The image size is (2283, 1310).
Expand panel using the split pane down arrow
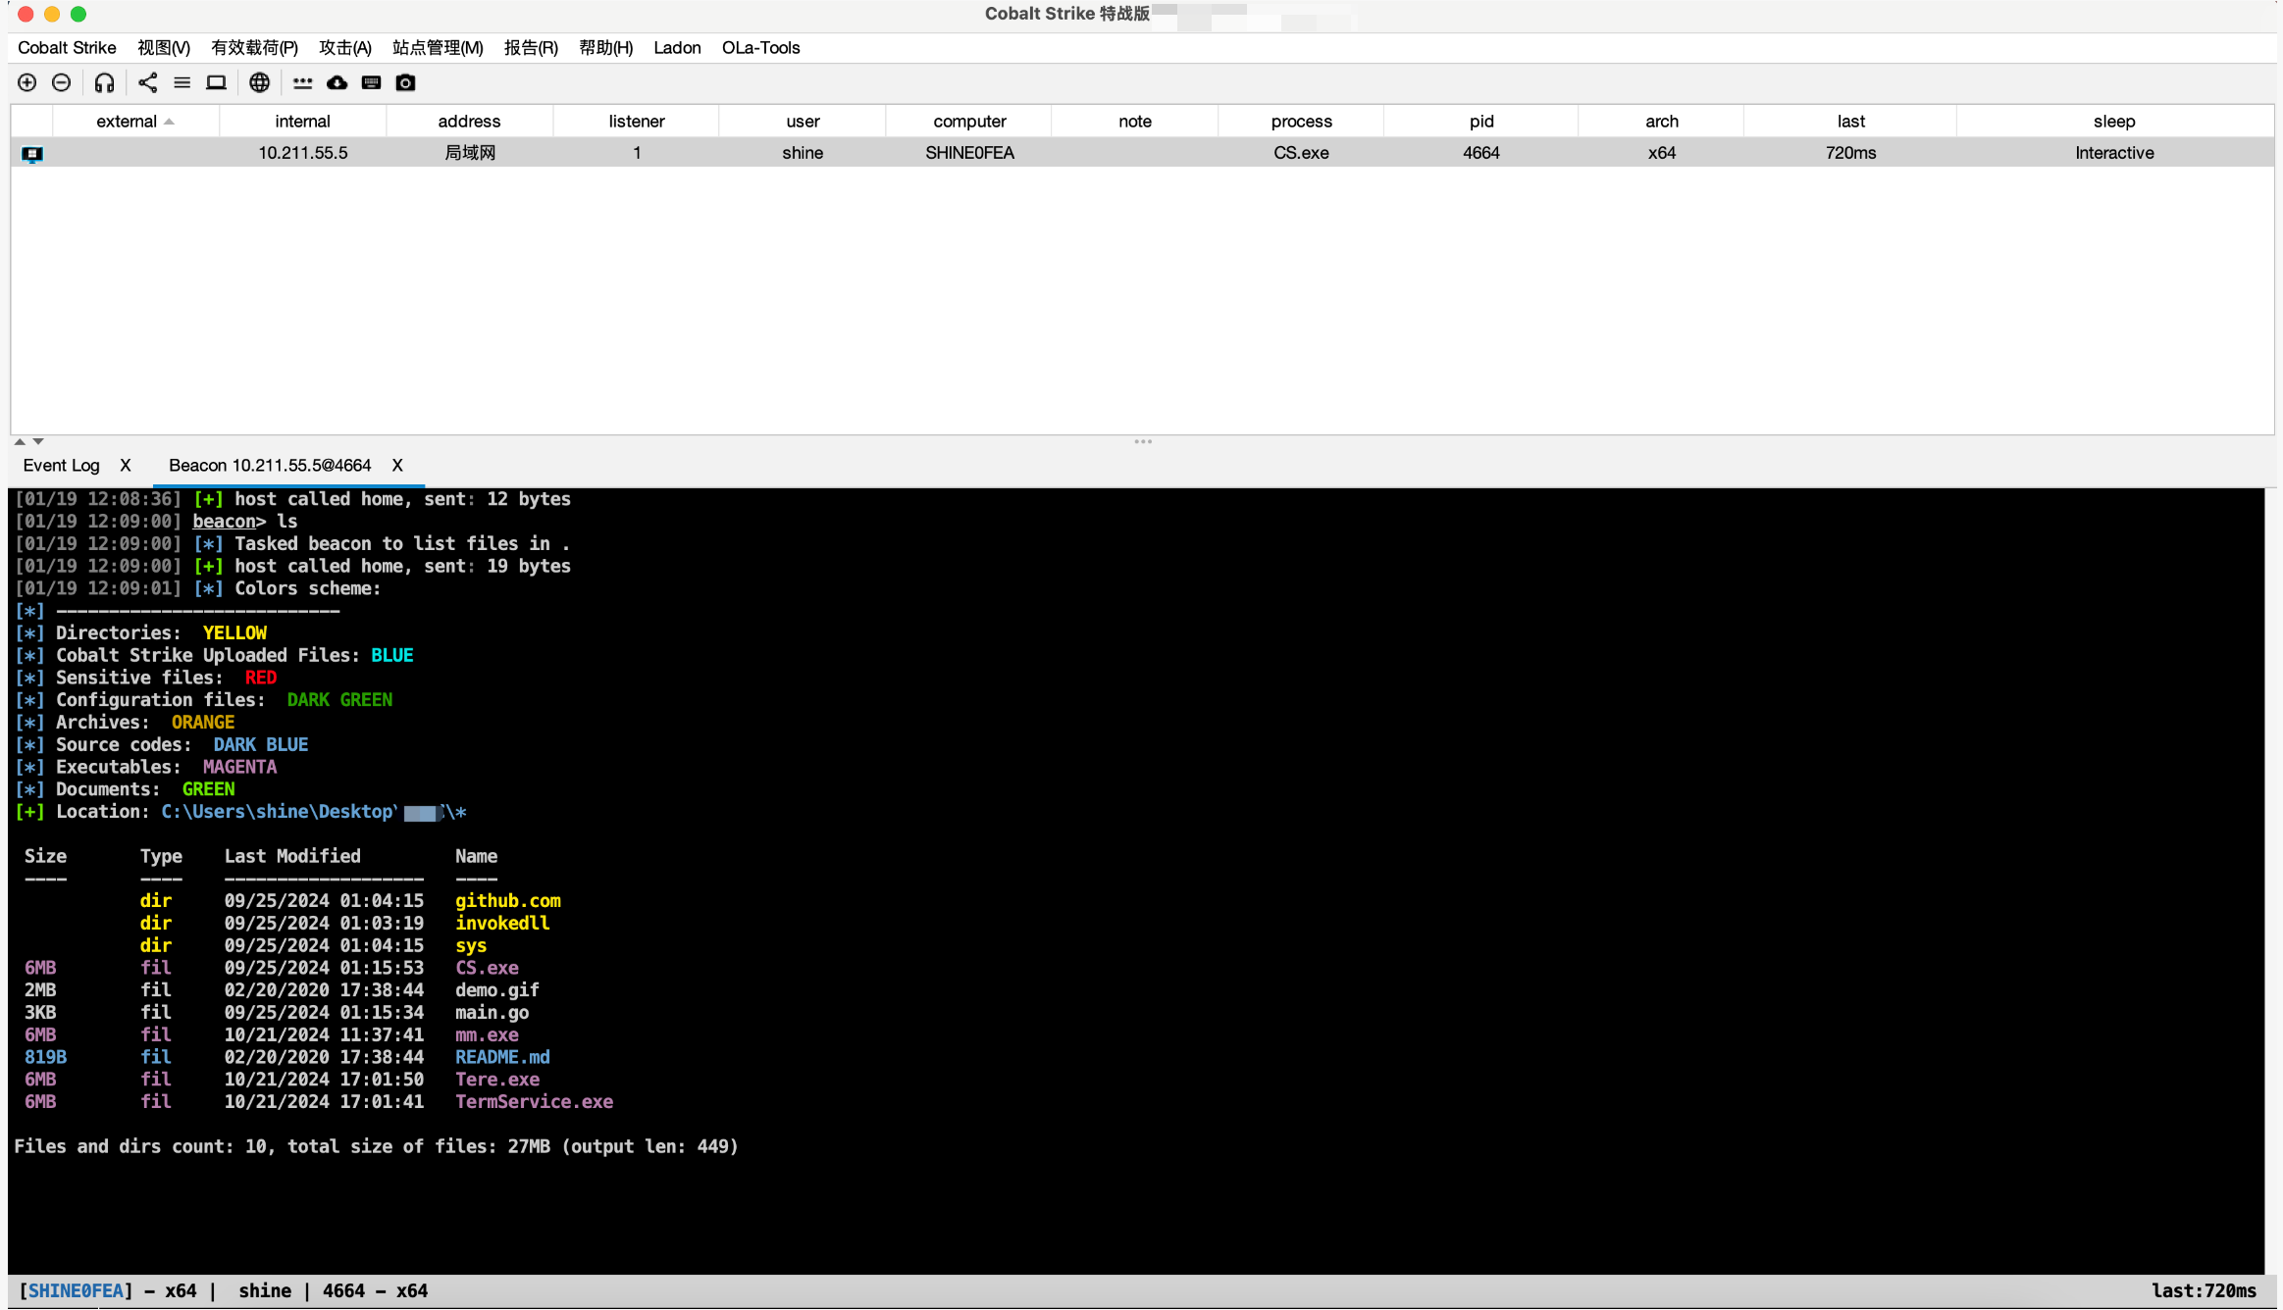[x=38, y=442]
